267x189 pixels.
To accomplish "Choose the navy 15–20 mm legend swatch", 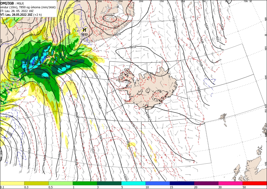I will (x=182, y=183).
